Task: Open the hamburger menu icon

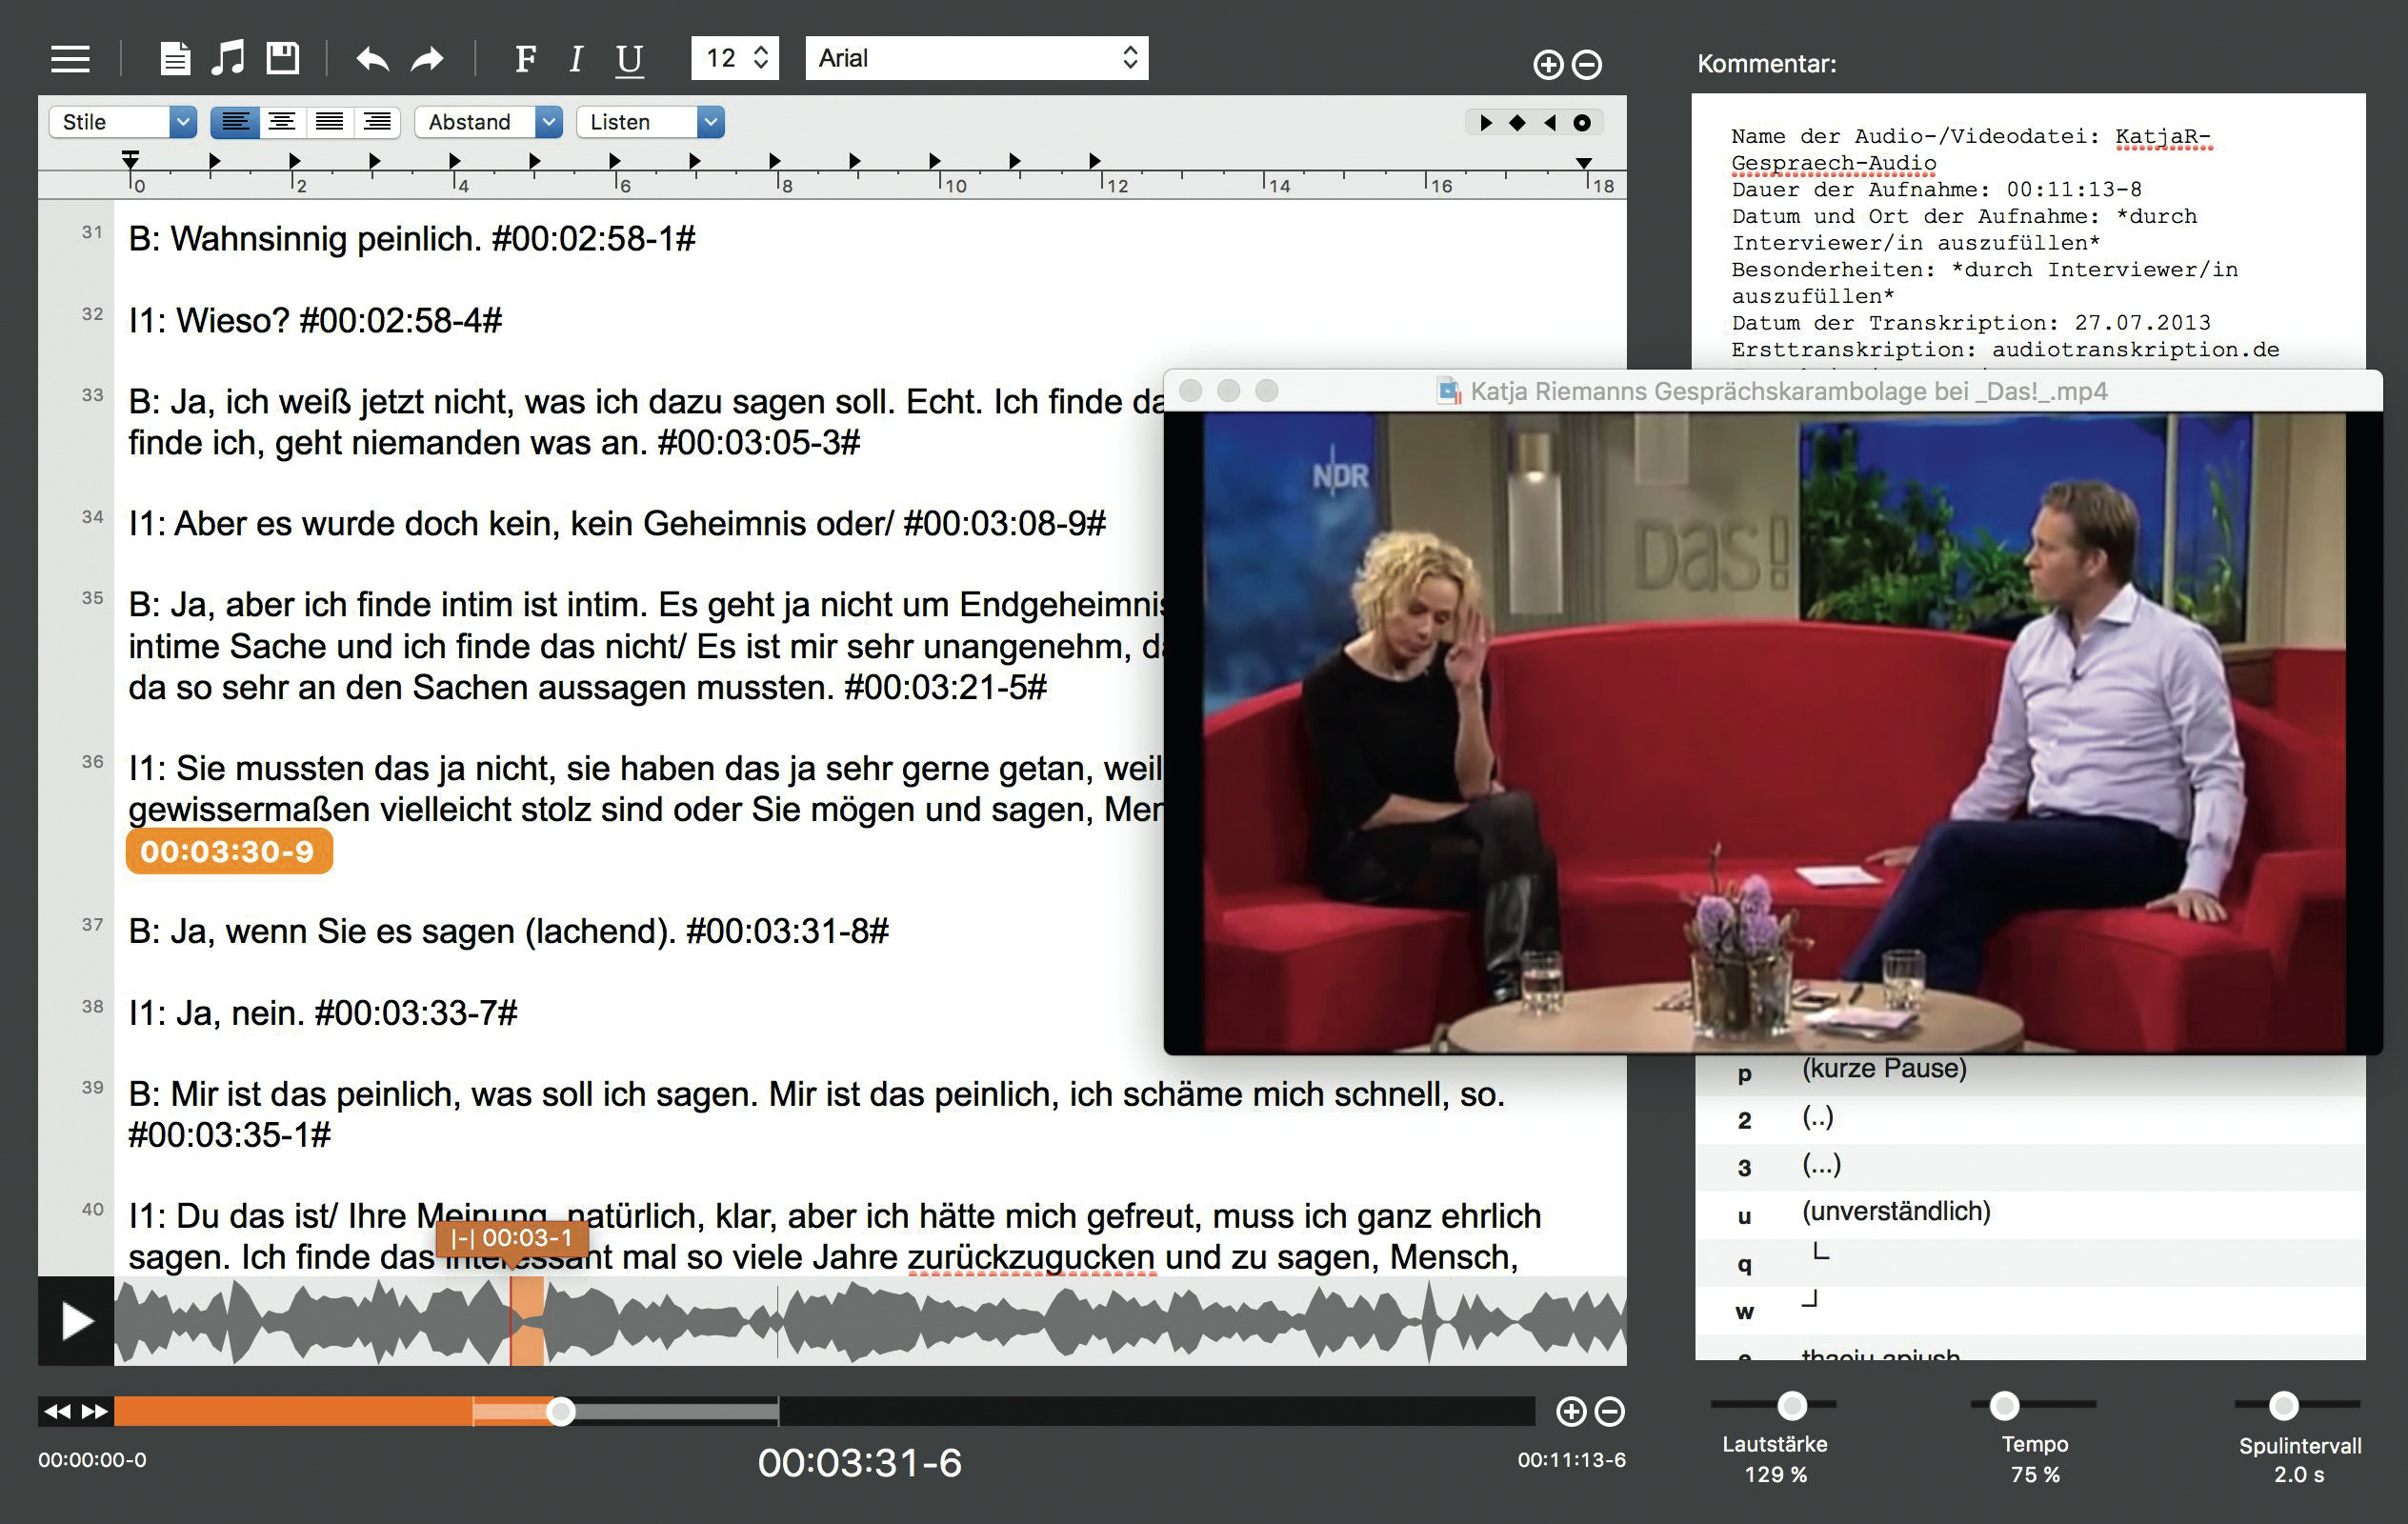Action: click(70, 59)
